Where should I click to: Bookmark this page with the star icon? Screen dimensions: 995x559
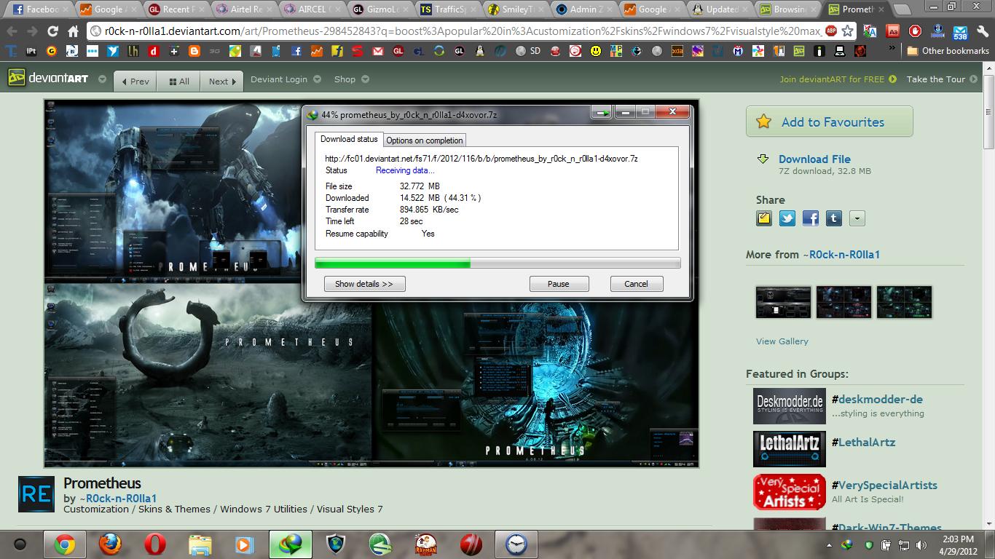(x=847, y=31)
